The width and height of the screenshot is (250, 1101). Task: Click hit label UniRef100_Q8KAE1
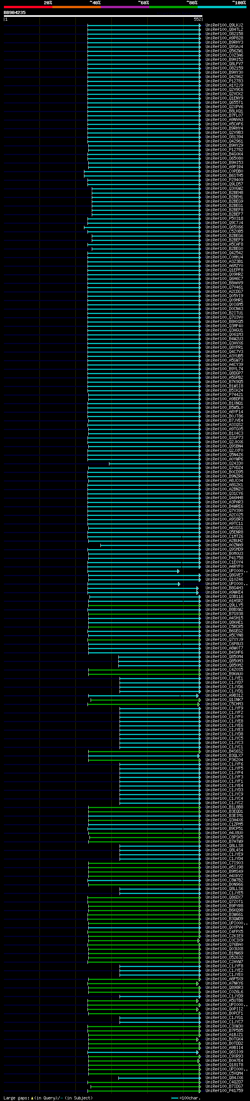pyautogui.click(x=224, y=622)
